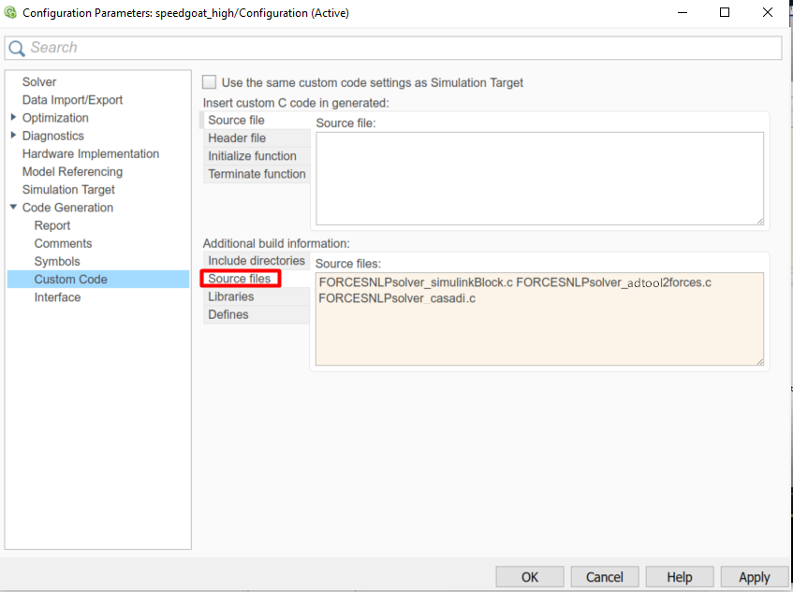Select the Interface item under Code Generation
The height and width of the screenshot is (592, 793).
(x=57, y=297)
